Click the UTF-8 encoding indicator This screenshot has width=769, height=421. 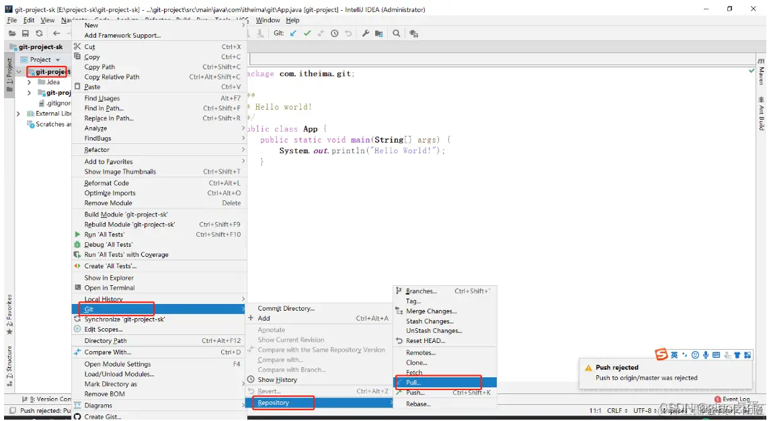(x=644, y=410)
